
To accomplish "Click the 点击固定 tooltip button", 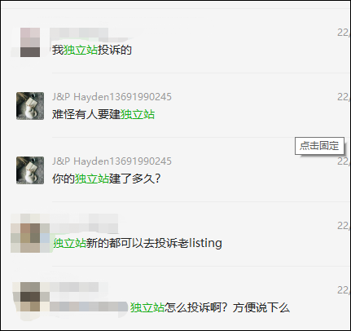I will coord(319,146).
